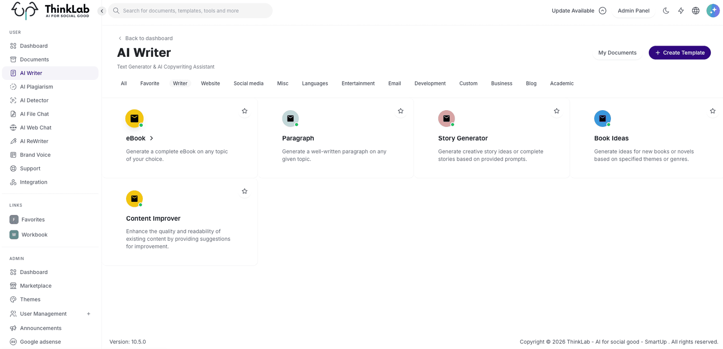Favorite the Story Generator template star
Image resolution: width=723 pixels, height=349 pixels.
tap(557, 111)
